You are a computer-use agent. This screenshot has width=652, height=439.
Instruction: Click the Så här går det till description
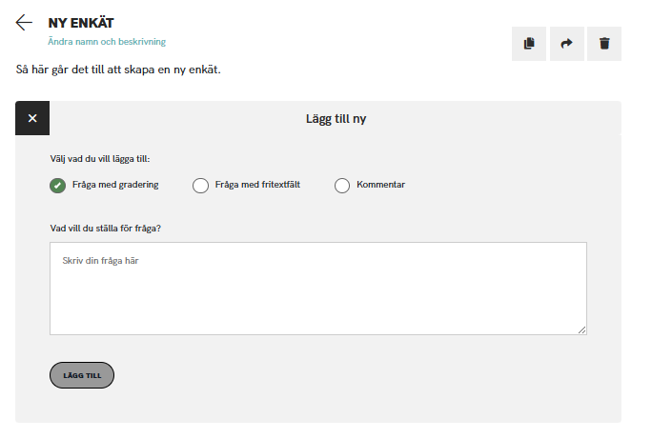pyautogui.click(x=118, y=70)
